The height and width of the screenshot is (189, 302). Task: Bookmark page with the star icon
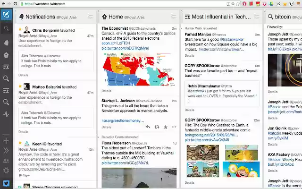(x=238, y=4)
